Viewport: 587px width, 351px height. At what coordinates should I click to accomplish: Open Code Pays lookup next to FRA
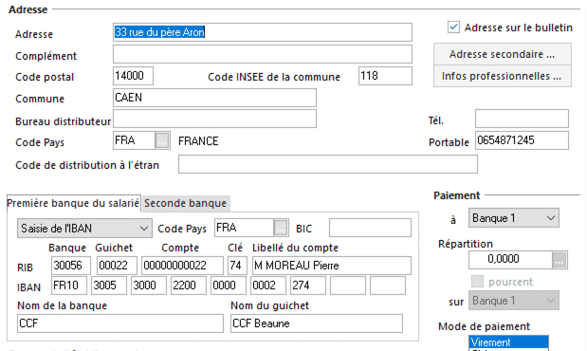click(162, 140)
